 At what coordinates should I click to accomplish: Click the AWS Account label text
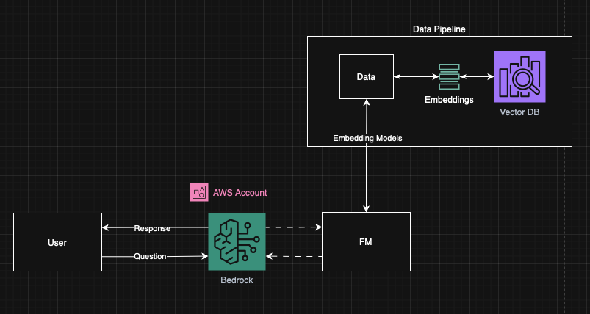click(x=240, y=193)
